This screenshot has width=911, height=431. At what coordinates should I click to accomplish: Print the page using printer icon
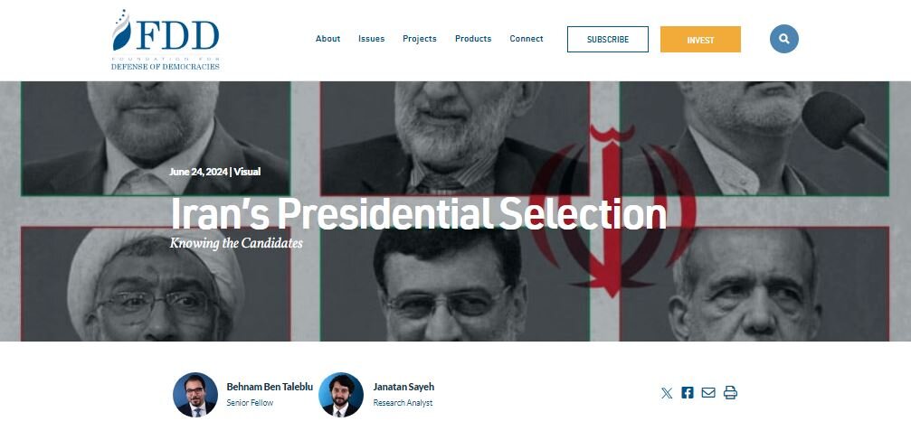click(730, 393)
